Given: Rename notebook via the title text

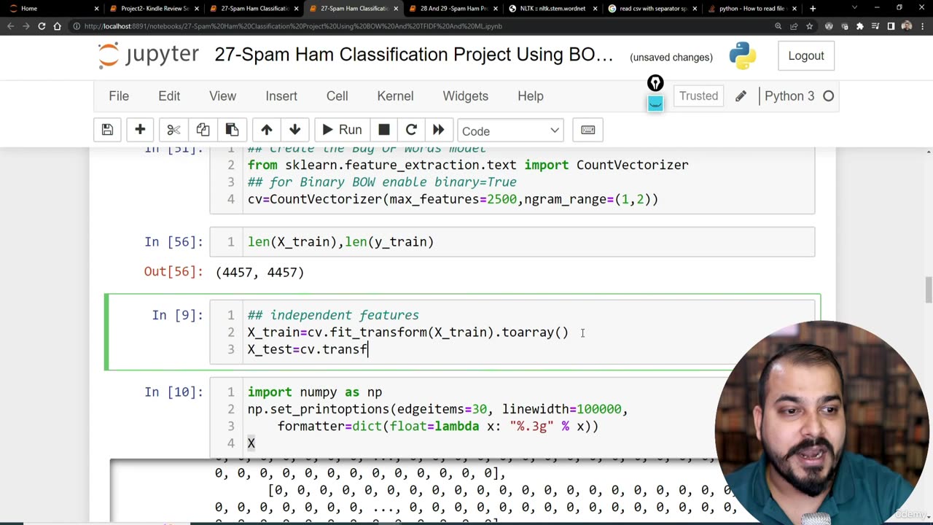Looking at the screenshot, I should (x=413, y=55).
